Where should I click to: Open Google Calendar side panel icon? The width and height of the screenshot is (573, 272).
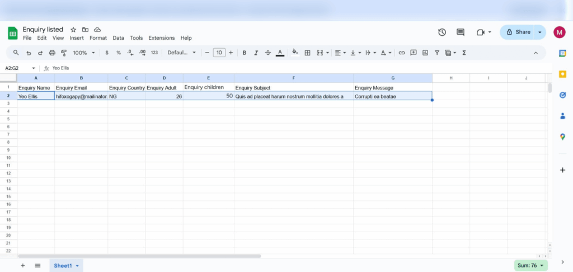coord(563,53)
